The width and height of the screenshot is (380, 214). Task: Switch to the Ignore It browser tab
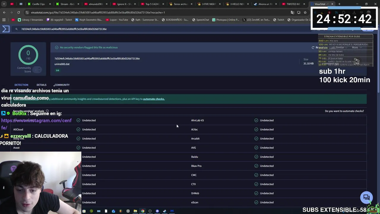click(x=124, y=4)
